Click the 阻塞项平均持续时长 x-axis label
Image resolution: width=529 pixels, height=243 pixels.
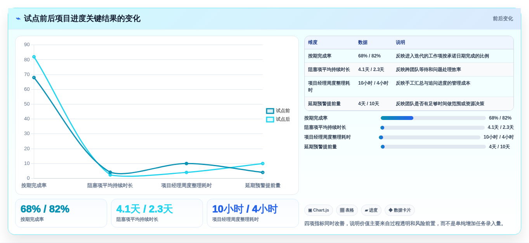pos(110,186)
